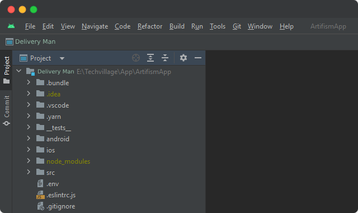Click the breadcrumb Delivery Man project icon
358x213 pixels.
click(x=10, y=42)
